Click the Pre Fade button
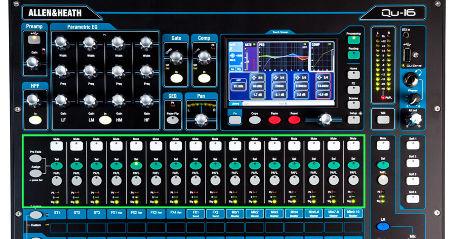The image size is (455, 239). coord(35,159)
